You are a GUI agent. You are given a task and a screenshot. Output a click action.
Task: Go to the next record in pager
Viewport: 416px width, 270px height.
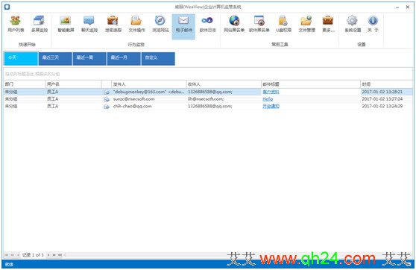tap(48, 255)
